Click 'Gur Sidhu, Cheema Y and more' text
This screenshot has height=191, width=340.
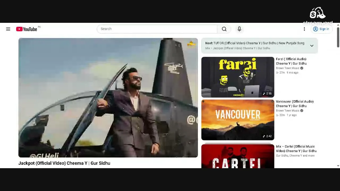(295, 156)
